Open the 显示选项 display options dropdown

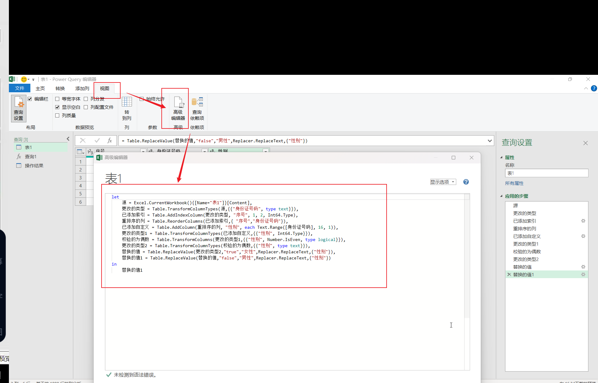(x=443, y=182)
